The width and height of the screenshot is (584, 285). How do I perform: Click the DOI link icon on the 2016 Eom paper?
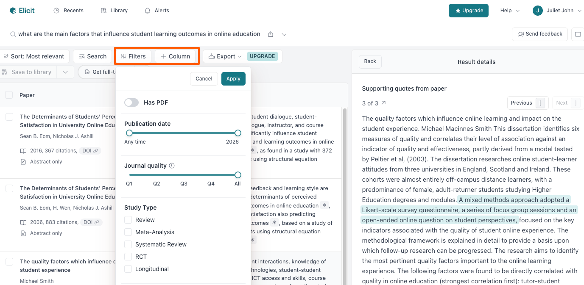pyautogui.click(x=96, y=150)
